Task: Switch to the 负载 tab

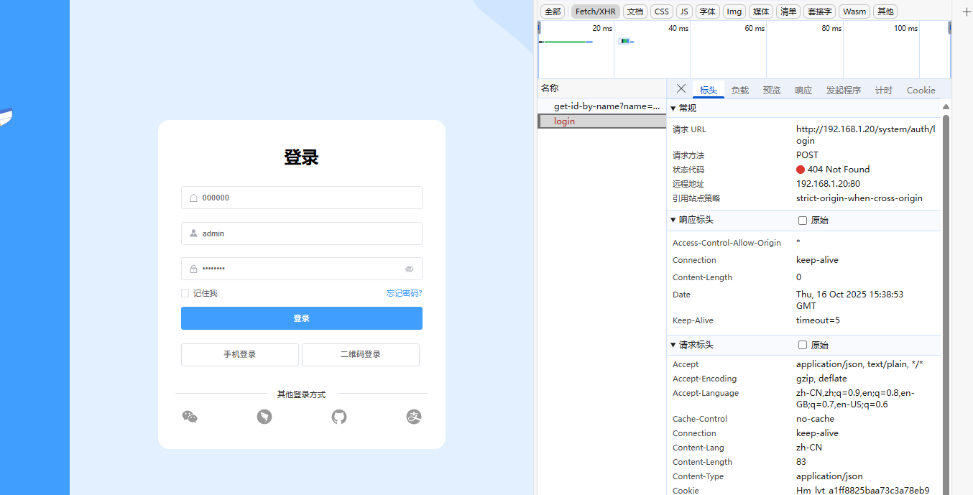Action: (x=739, y=91)
